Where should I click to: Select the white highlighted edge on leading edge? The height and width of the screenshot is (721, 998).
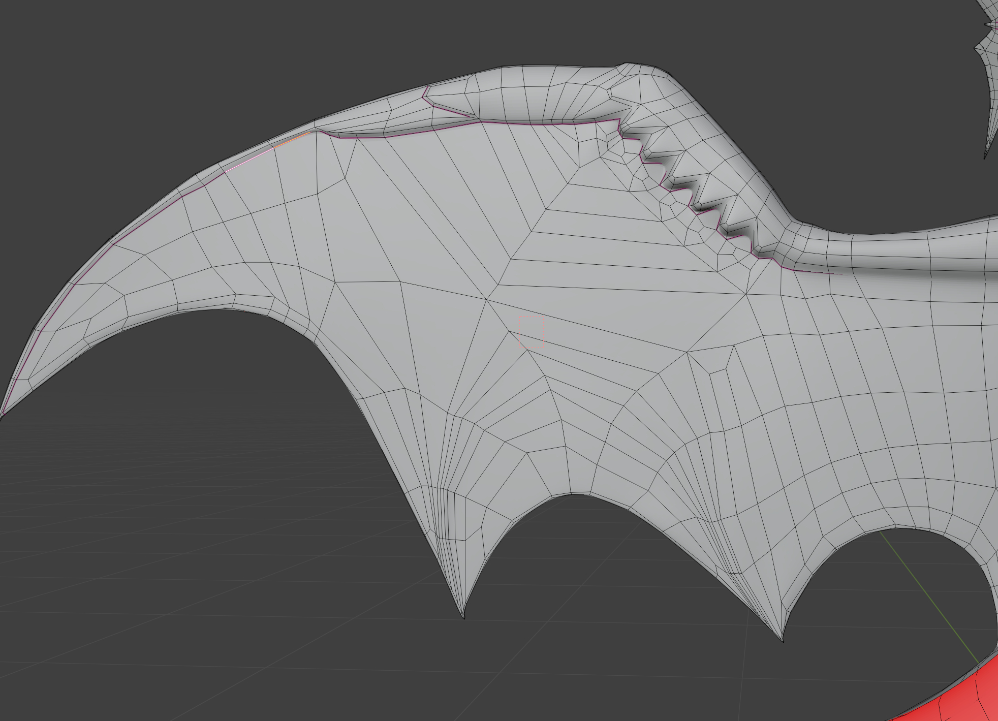249,160
